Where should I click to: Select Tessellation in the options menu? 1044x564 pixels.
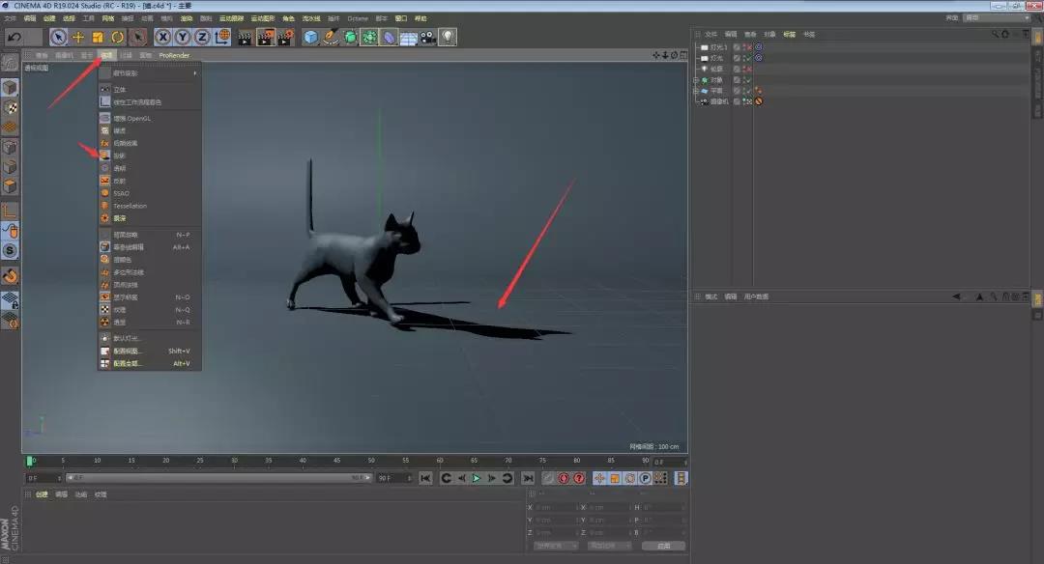point(130,206)
